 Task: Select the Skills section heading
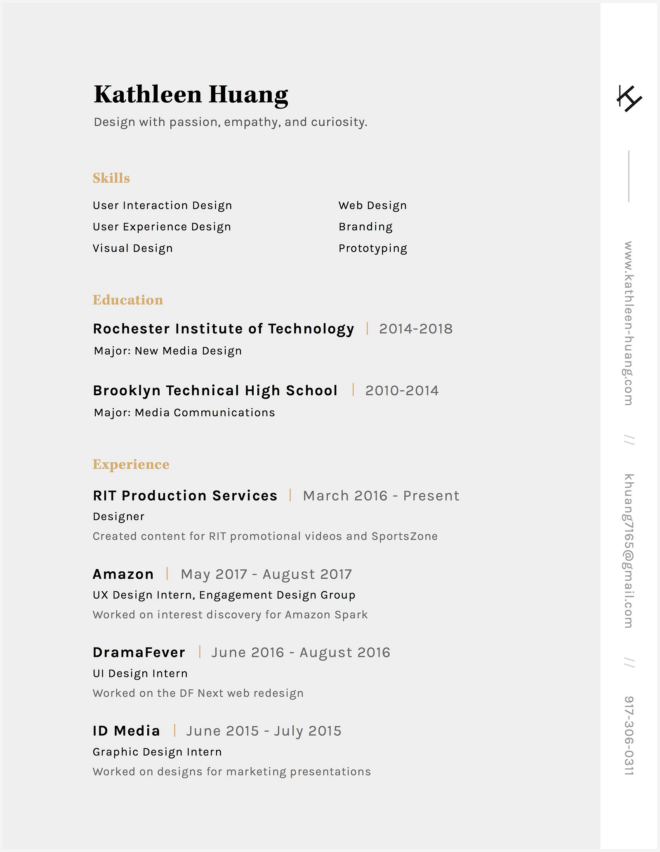111,178
